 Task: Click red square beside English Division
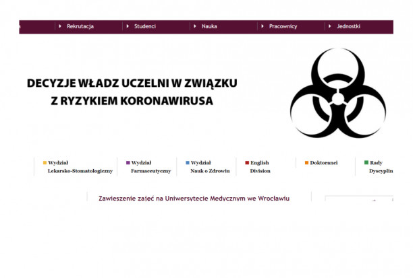click(x=247, y=163)
